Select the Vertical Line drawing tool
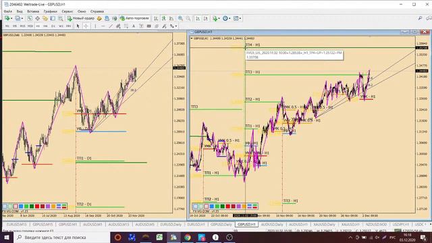This screenshot has height=243, width=432. (x=95, y=26)
